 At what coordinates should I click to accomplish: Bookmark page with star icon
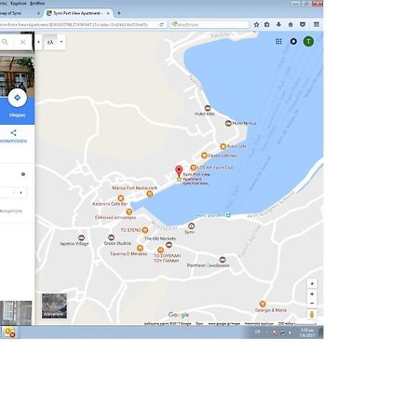(x=256, y=24)
